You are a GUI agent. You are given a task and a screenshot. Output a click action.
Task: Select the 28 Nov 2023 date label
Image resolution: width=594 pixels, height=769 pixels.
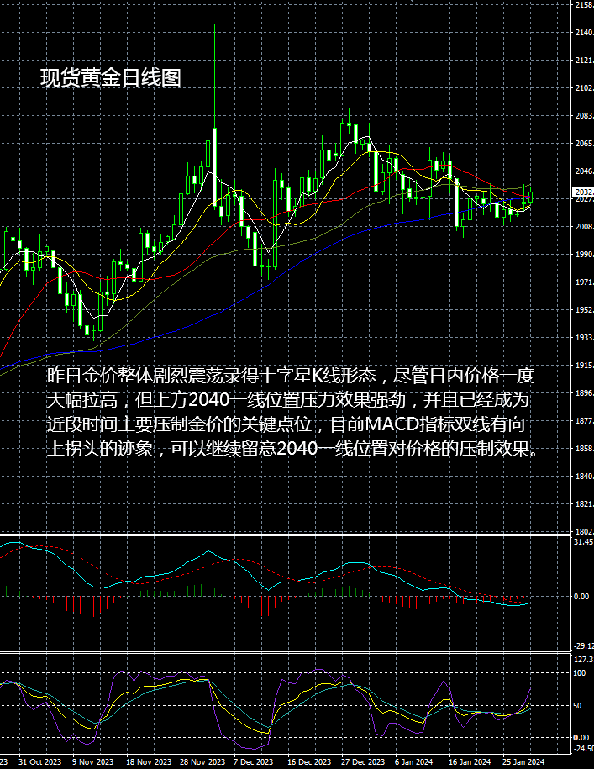pos(202,761)
